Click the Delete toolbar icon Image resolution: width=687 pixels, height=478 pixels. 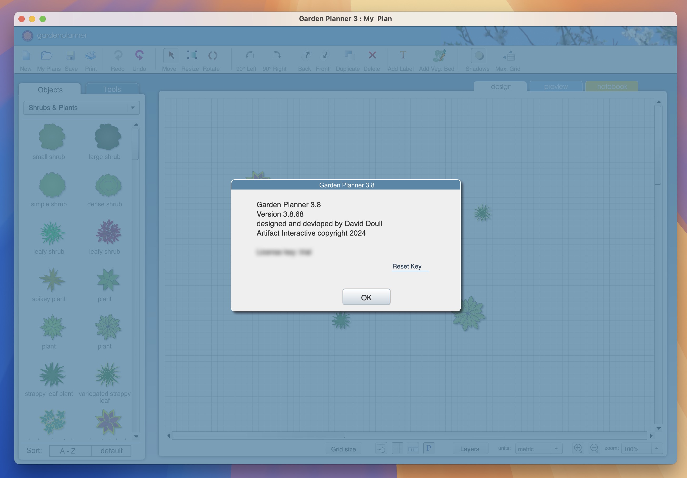(x=372, y=55)
